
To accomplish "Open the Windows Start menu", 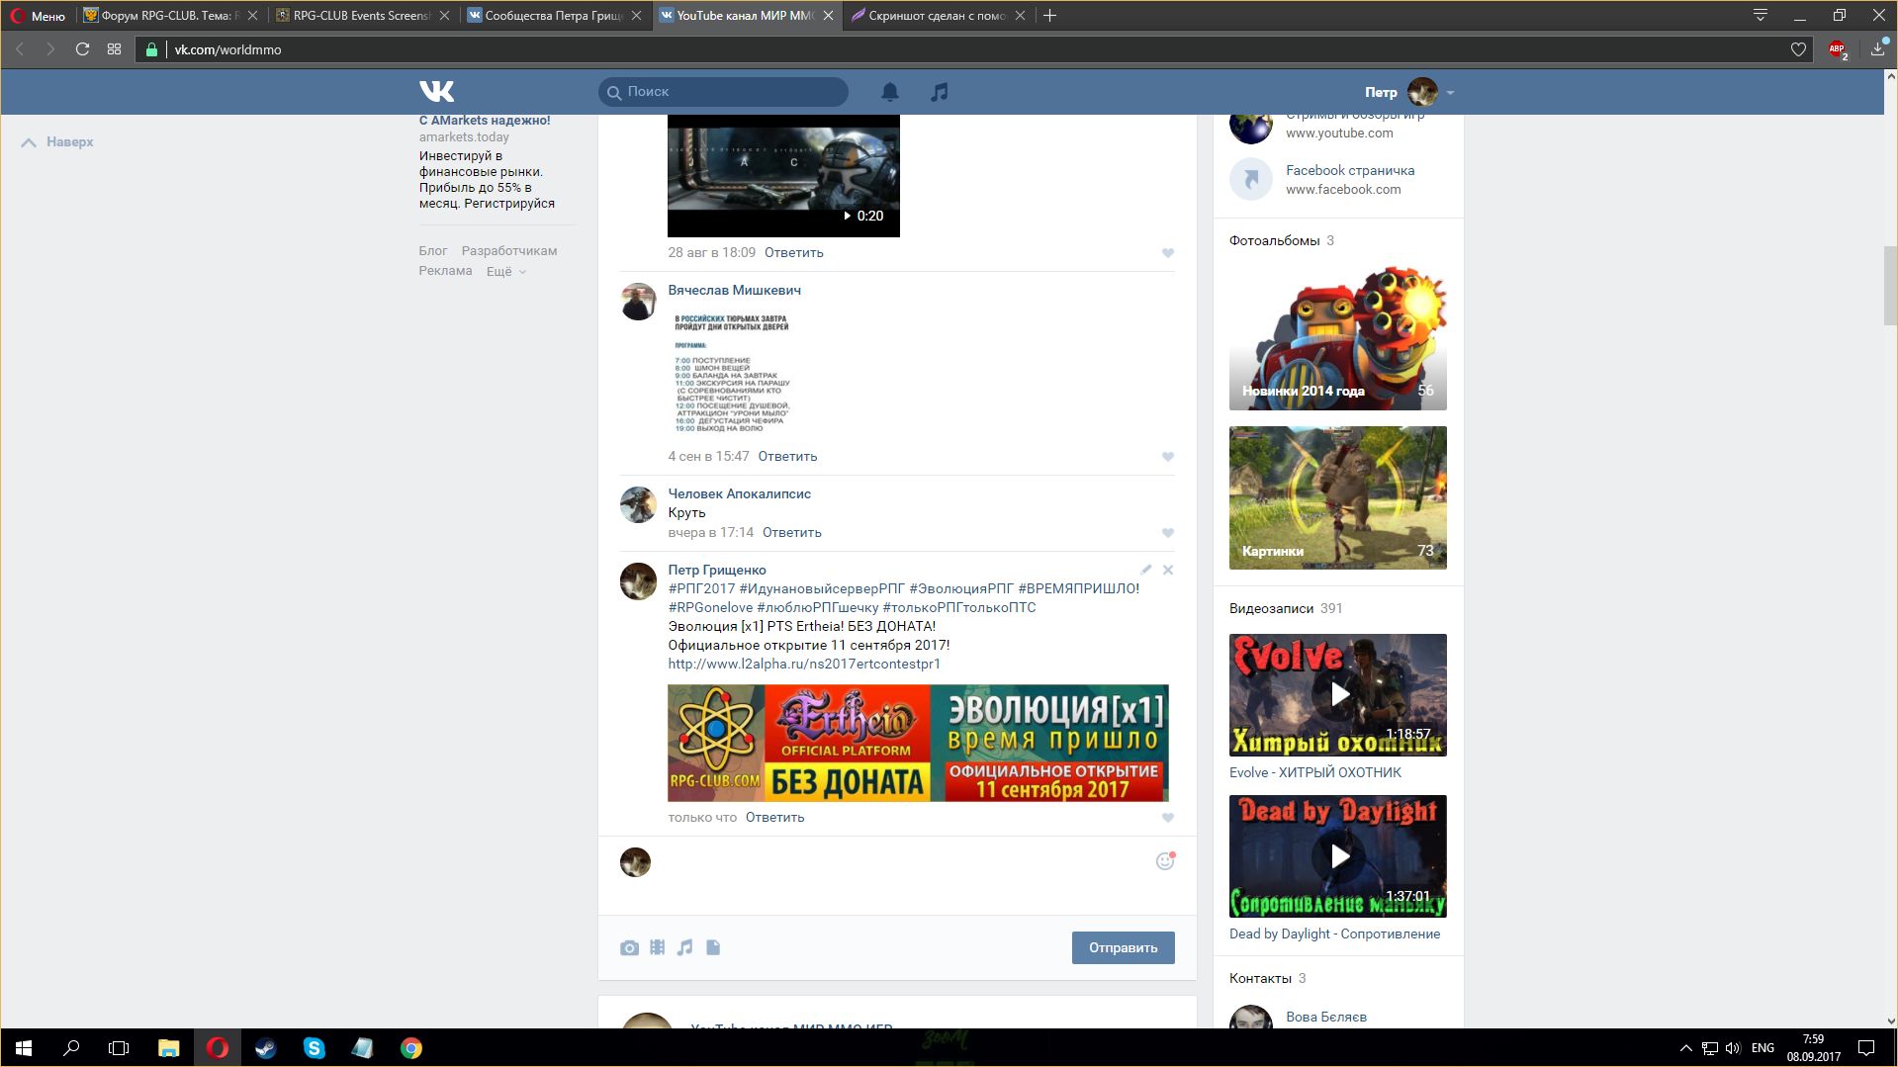I will coord(24,1048).
